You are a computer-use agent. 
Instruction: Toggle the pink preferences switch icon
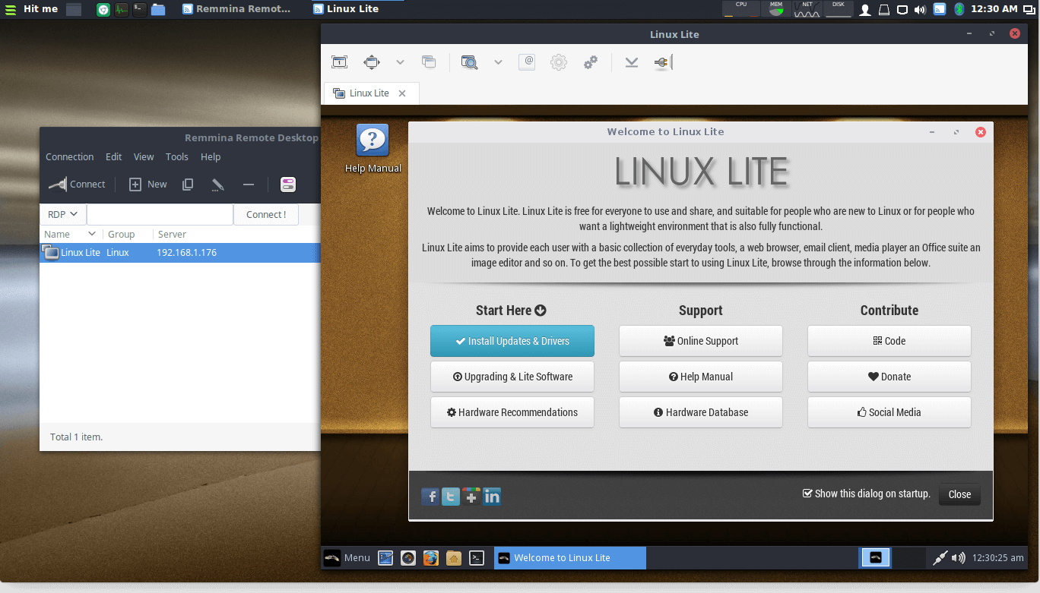pos(288,185)
